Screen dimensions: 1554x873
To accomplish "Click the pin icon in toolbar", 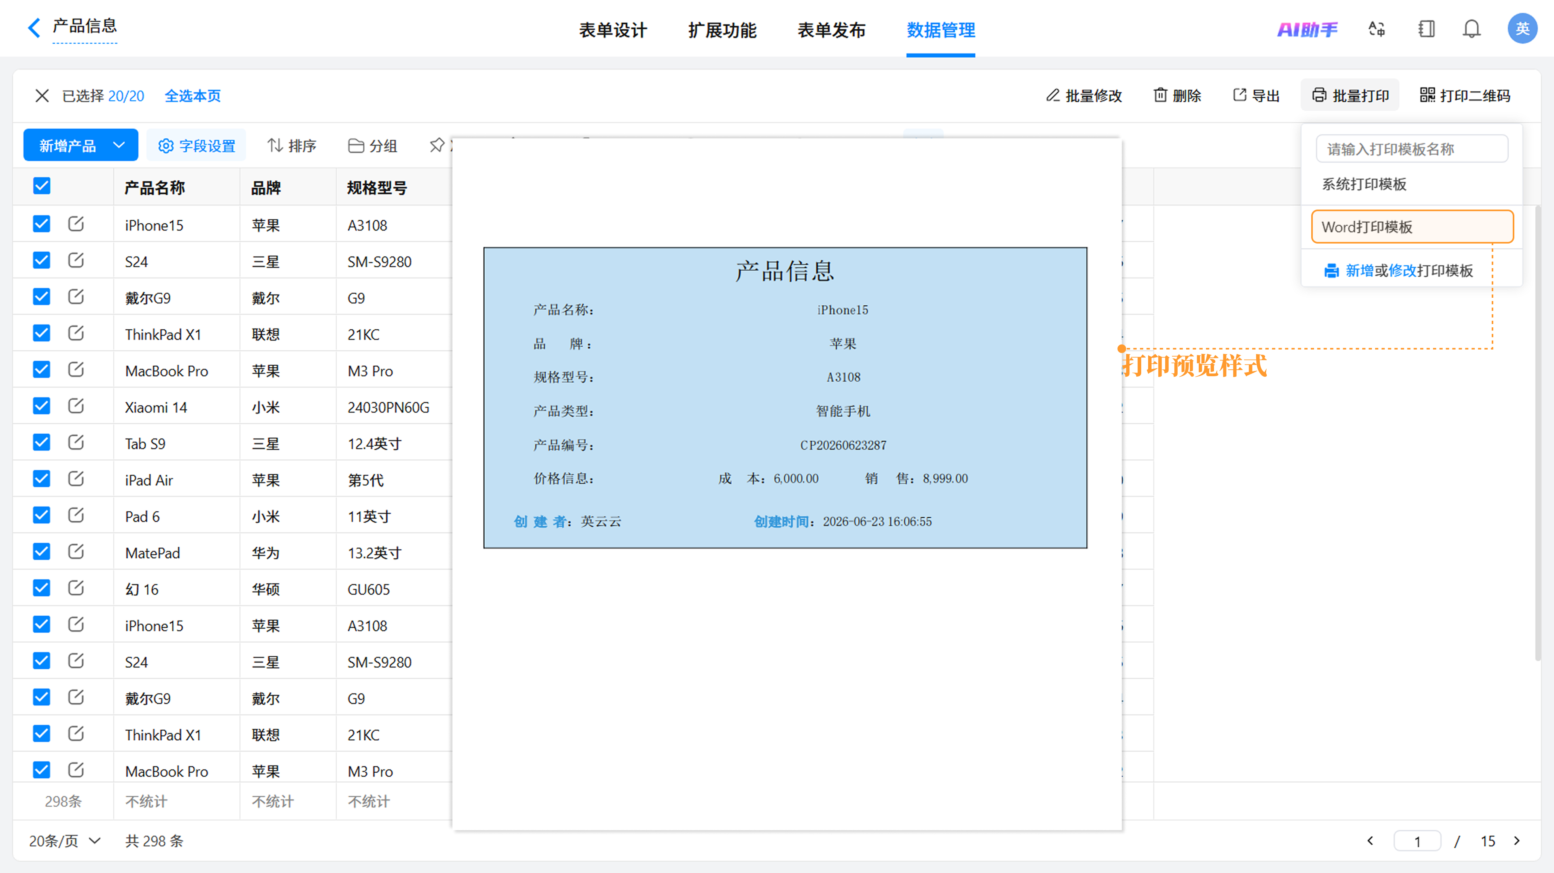I will pos(437,145).
